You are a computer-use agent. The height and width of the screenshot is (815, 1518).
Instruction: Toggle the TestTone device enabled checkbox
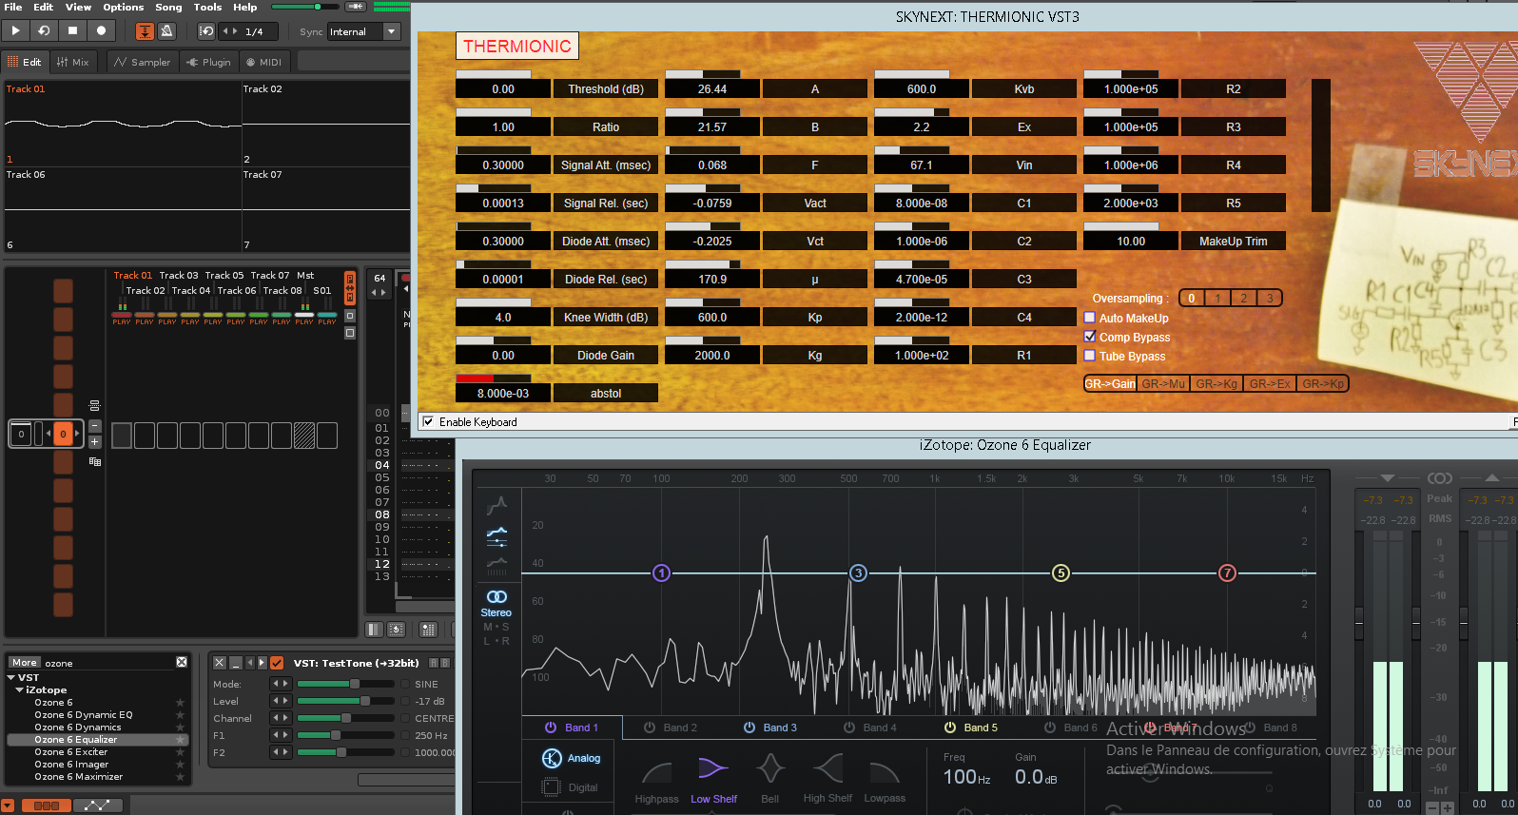point(277,663)
